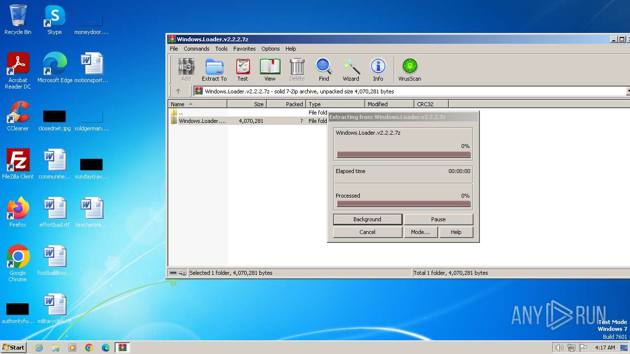
Task: Click the Extract To toolbar icon
Action: click(214, 69)
